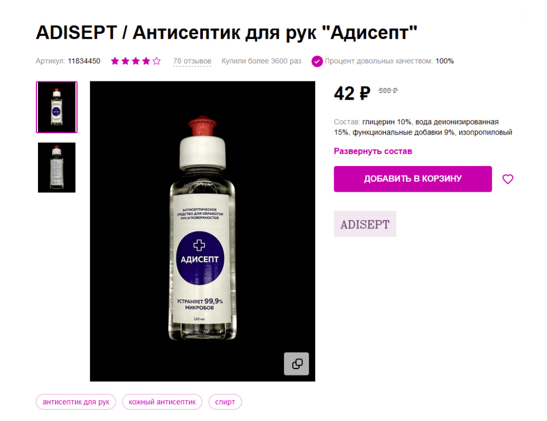Click the truncated Состав composition text
The height and width of the screenshot is (421, 547).
(423, 127)
